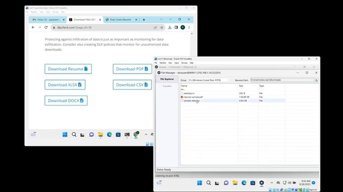The image size is (343, 192).
Task: Open Start menu in the left VM taskbar
Action: [x=65, y=134]
